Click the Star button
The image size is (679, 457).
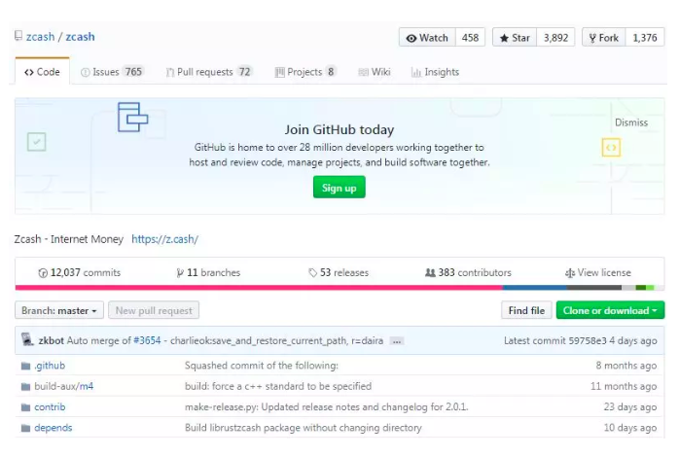[515, 38]
